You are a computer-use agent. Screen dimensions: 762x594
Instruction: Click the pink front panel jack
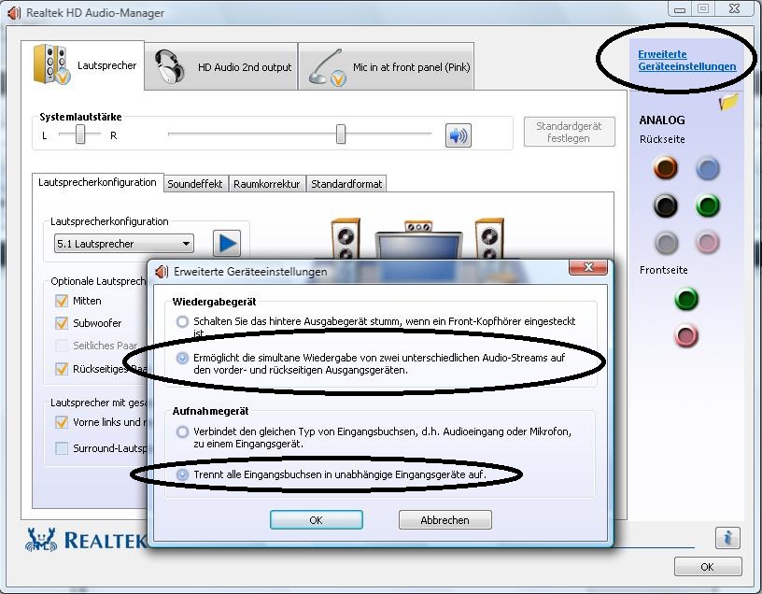tap(686, 335)
